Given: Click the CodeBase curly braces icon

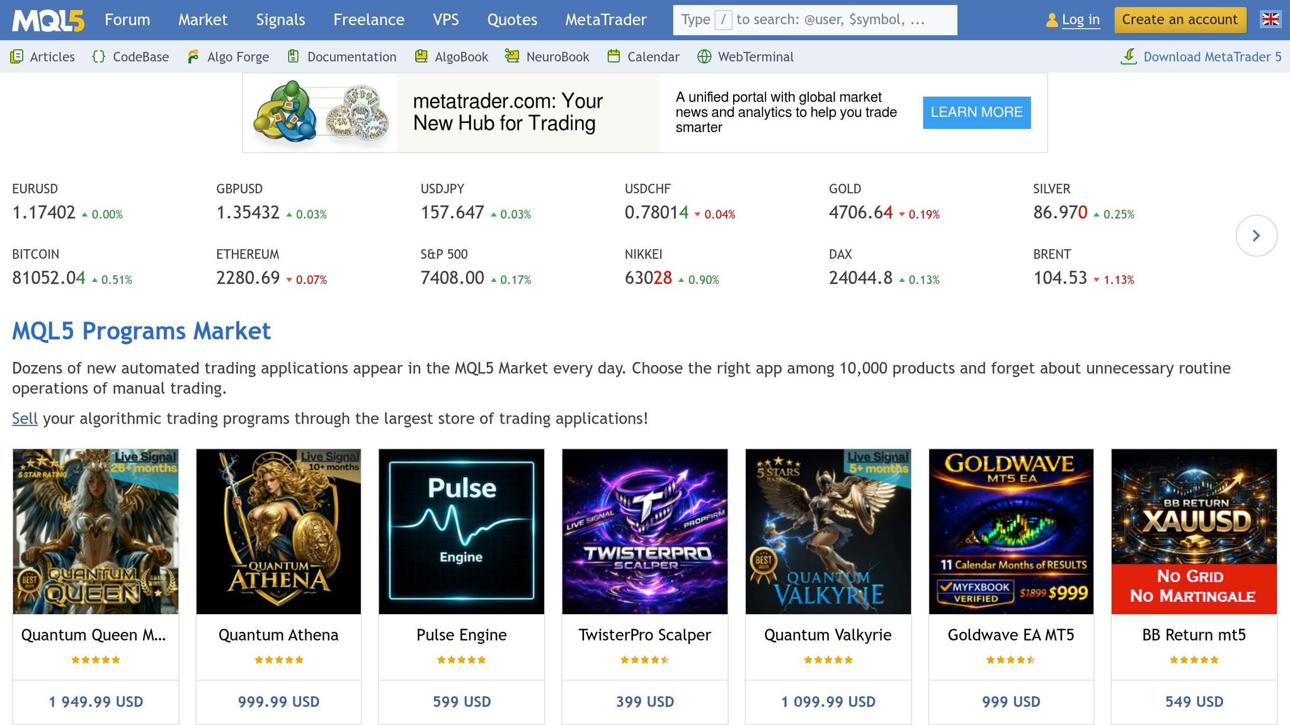Looking at the screenshot, I should 99,57.
